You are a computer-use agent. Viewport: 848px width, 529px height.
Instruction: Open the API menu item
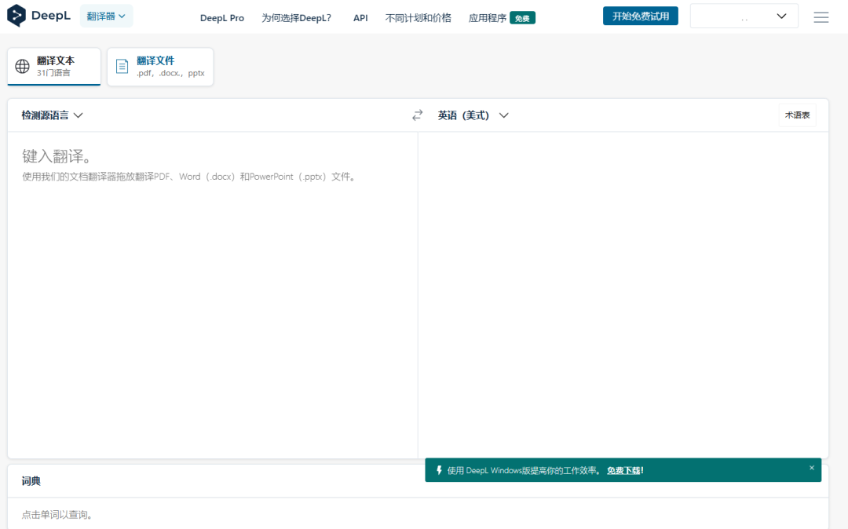point(360,18)
